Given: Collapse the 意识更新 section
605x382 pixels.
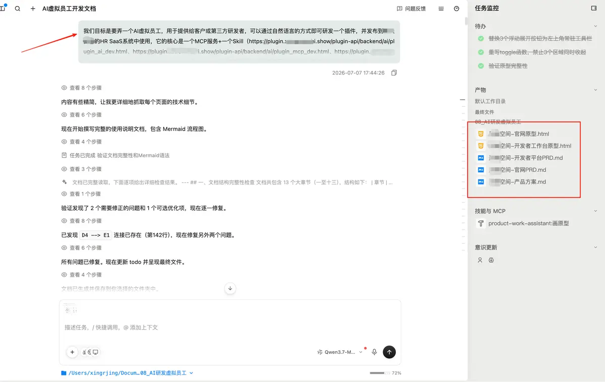Looking at the screenshot, I should [x=595, y=247].
